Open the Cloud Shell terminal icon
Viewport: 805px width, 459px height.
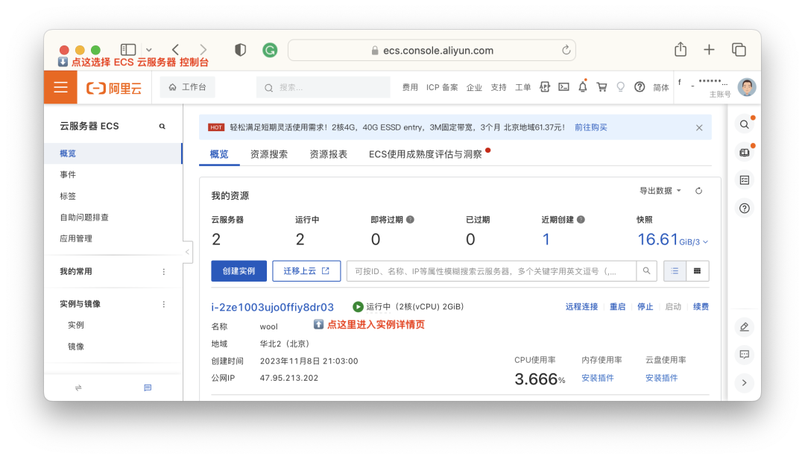563,87
